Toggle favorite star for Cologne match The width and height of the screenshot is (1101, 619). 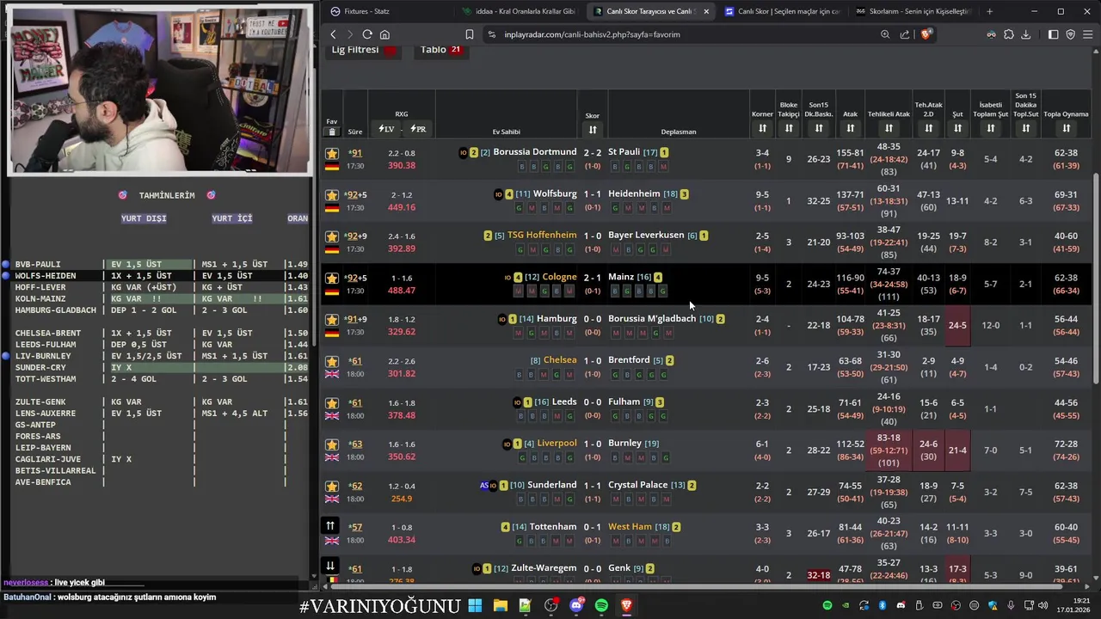pos(332,279)
